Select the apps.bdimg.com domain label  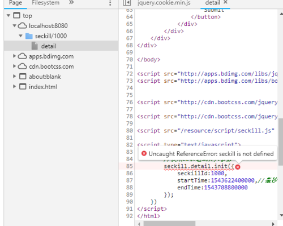(x=52, y=56)
